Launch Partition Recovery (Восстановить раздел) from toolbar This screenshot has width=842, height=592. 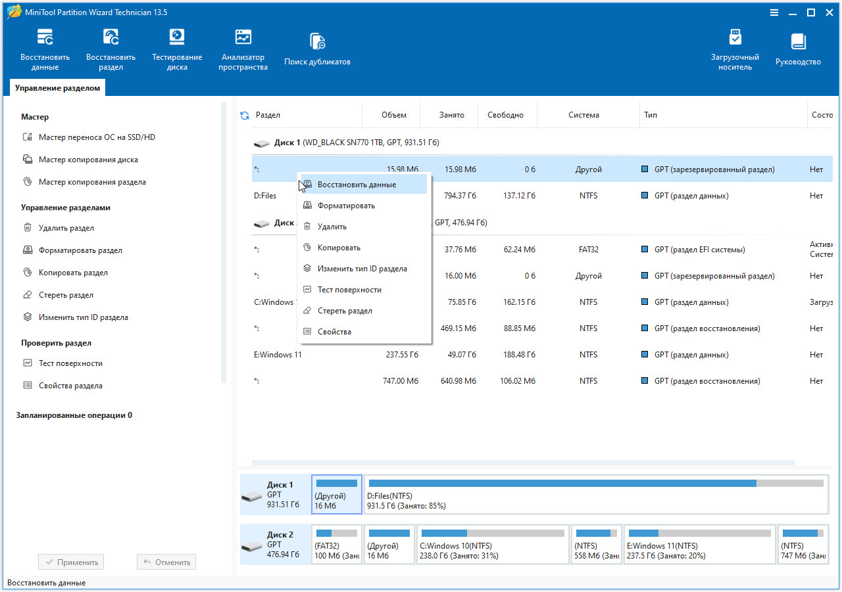pos(111,49)
